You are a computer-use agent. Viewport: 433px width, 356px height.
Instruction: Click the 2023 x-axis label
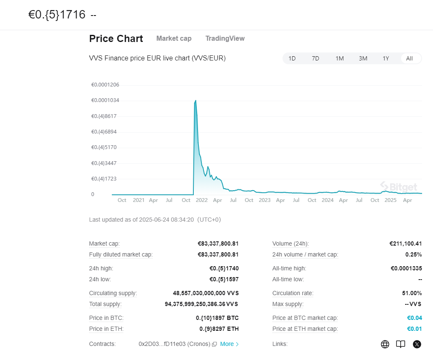264,200
